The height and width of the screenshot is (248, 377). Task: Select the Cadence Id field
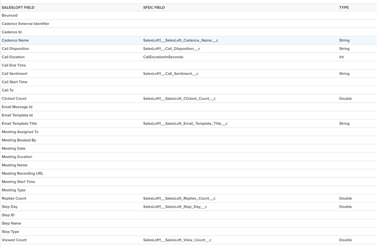12,32
